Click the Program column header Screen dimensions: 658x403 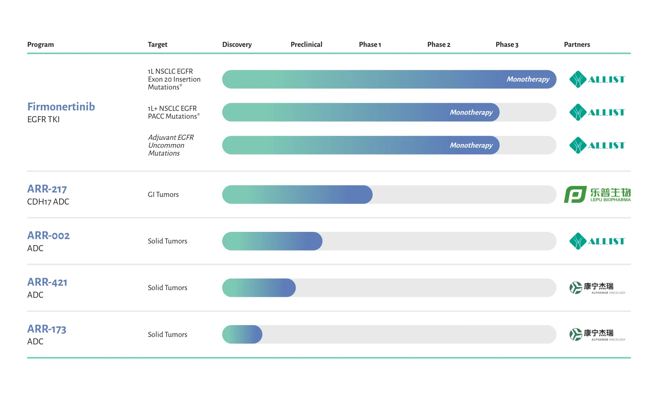pyautogui.click(x=40, y=45)
